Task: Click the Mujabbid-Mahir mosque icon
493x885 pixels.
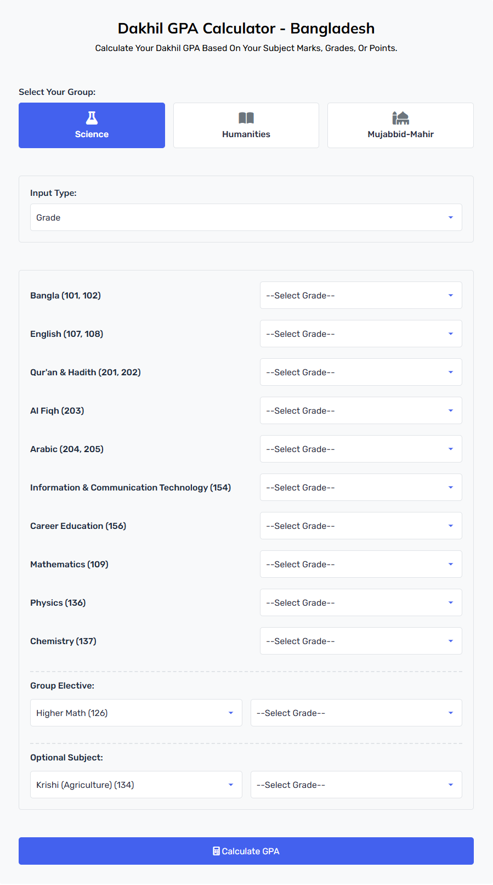Action: (x=401, y=118)
